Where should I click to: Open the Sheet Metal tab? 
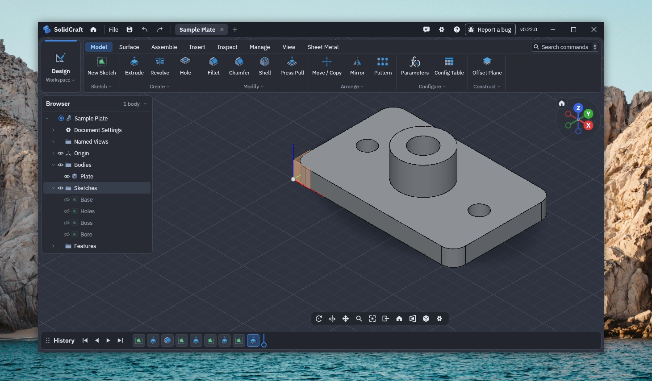click(x=323, y=47)
